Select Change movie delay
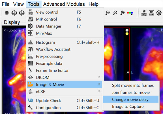The width and height of the screenshot is (163, 114). (x=130, y=99)
